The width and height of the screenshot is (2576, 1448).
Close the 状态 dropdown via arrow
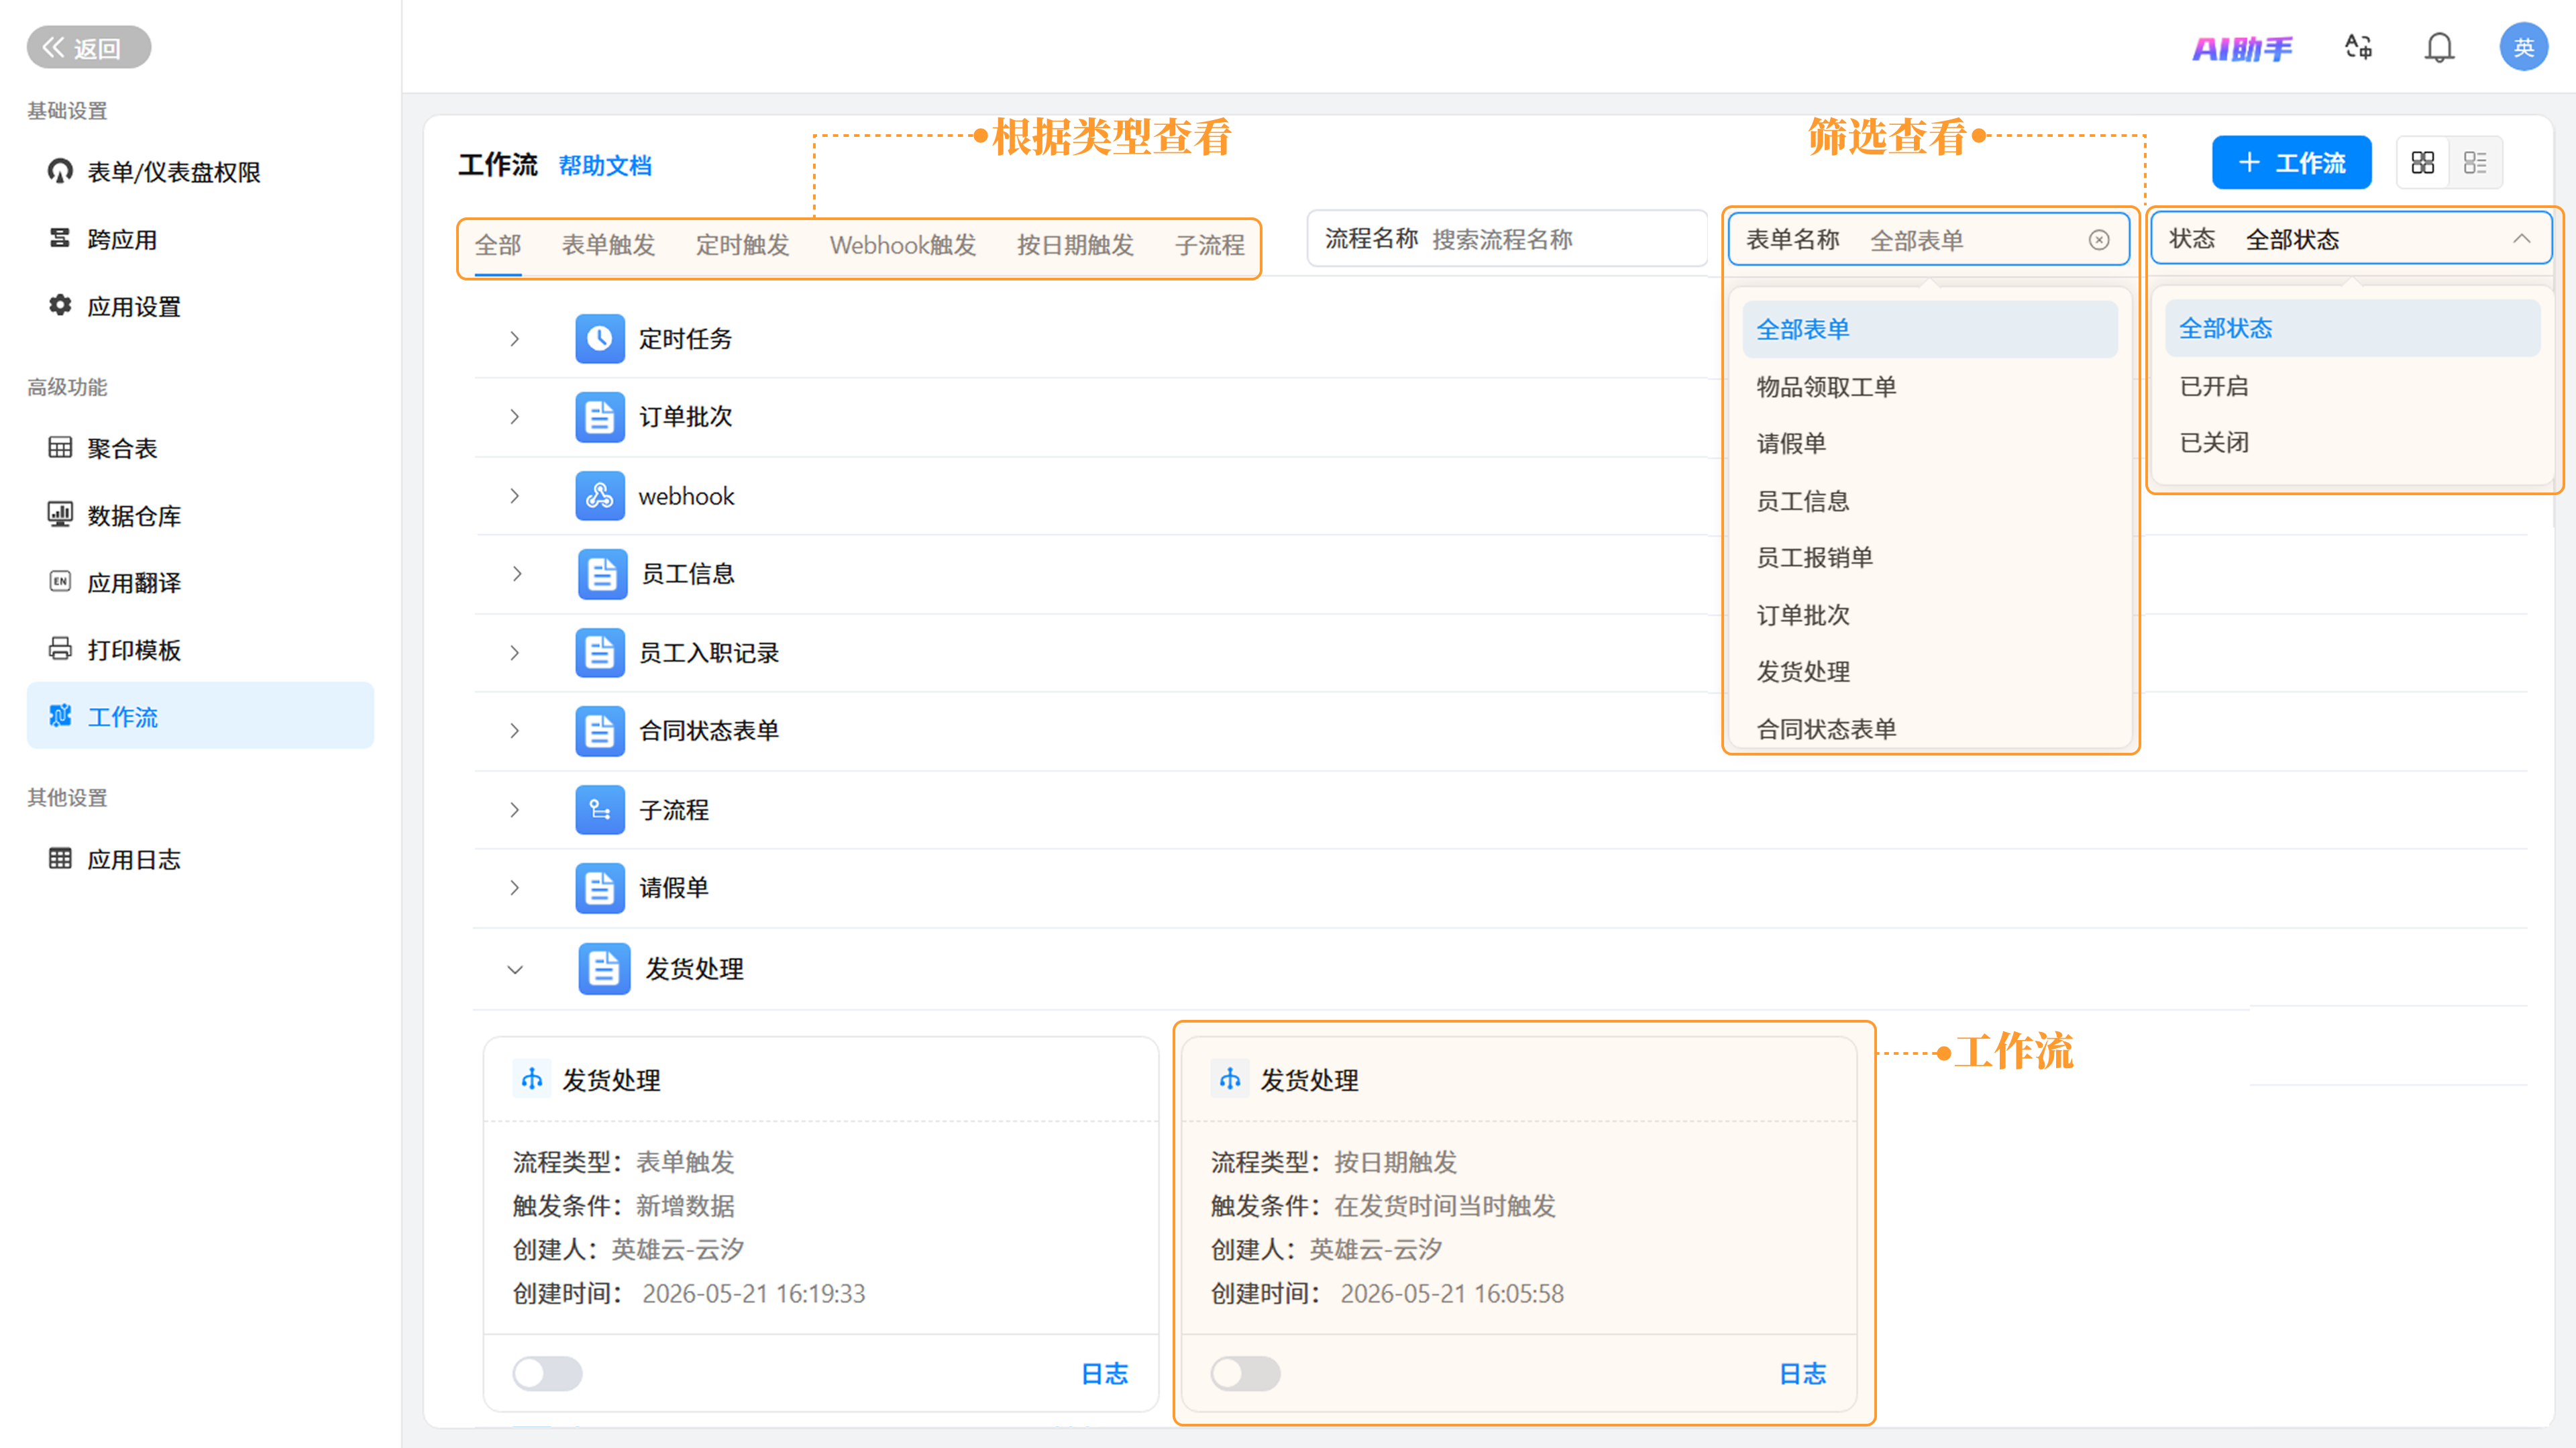(2521, 239)
